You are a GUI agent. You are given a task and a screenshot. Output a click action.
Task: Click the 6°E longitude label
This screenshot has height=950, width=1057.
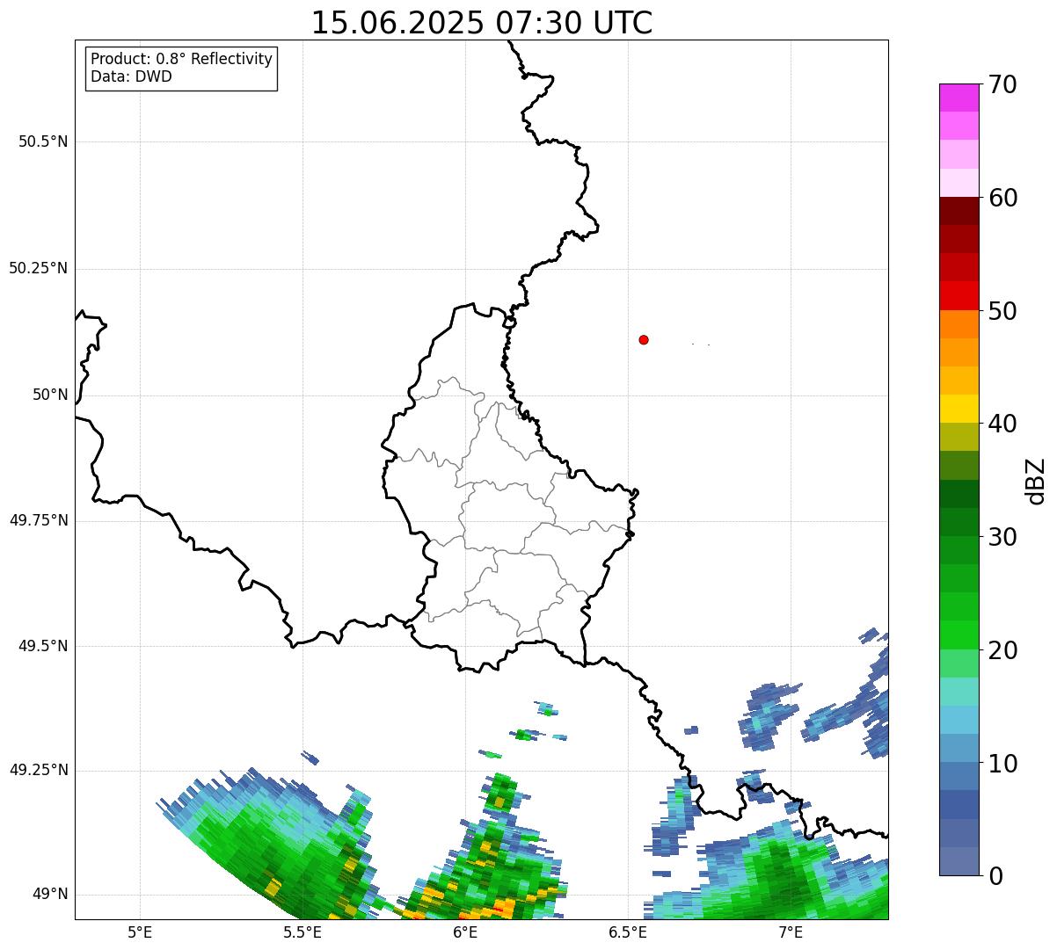(465, 932)
